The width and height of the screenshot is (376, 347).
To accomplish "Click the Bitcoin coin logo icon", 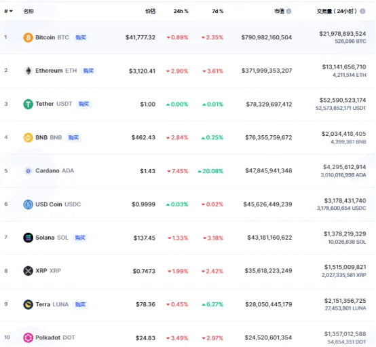I will coord(28,37).
